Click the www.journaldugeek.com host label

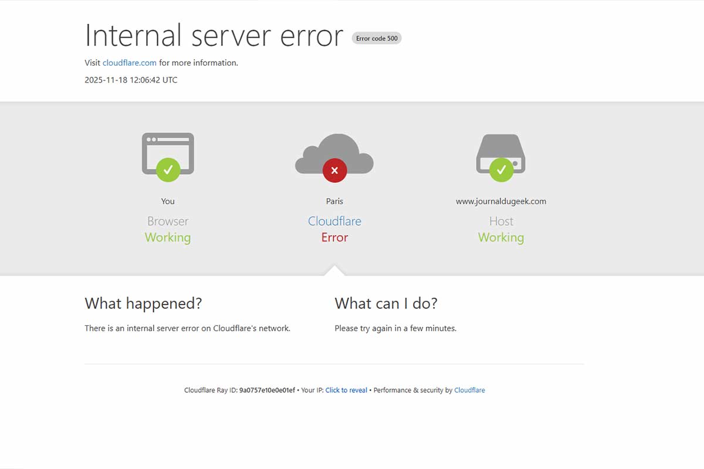point(501,201)
